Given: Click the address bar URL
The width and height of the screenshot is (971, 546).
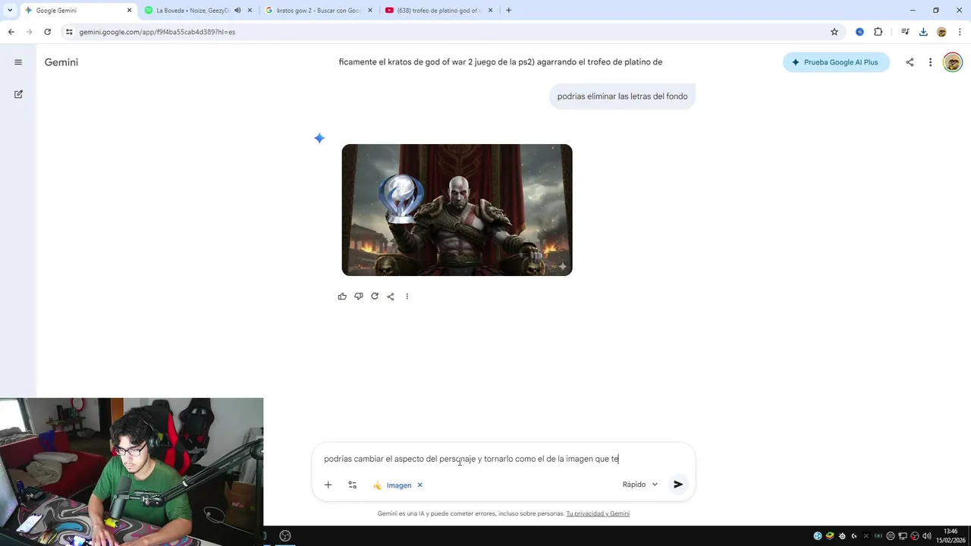Looking at the screenshot, I should (x=157, y=32).
